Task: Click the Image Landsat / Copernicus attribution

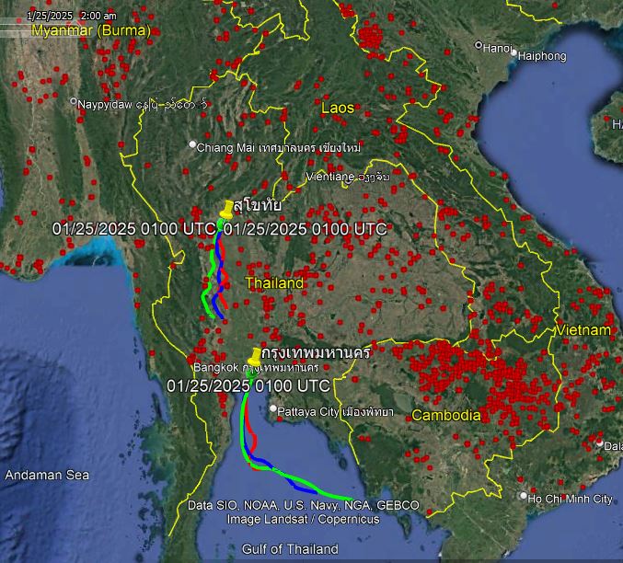Action: tap(303, 519)
